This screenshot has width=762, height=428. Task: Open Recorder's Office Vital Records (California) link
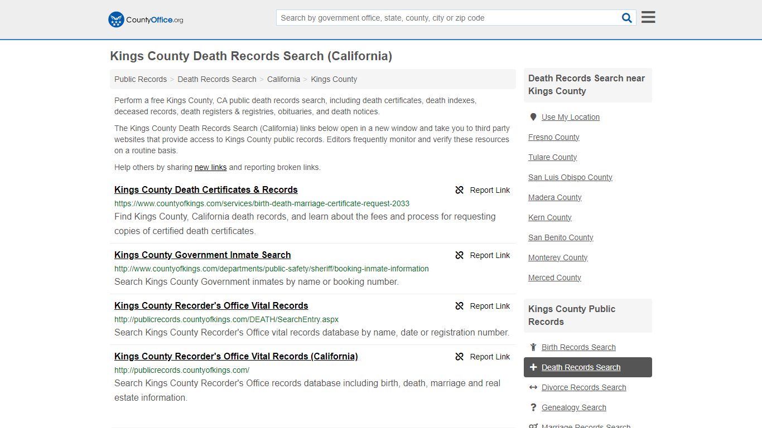pyautogui.click(x=236, y=356)
